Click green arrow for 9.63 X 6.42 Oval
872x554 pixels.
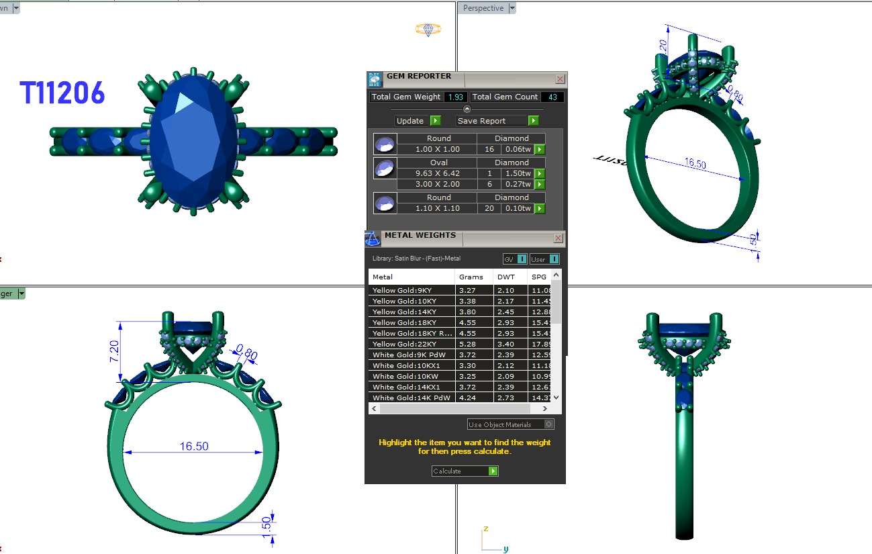coord(539,174)
